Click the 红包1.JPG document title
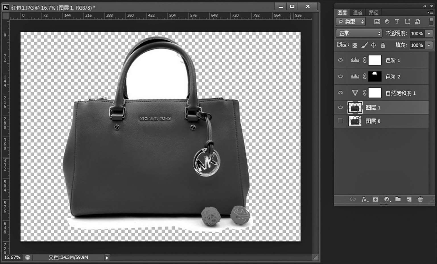This screenshot has width=437, height=264. click(x=53, y=8)
